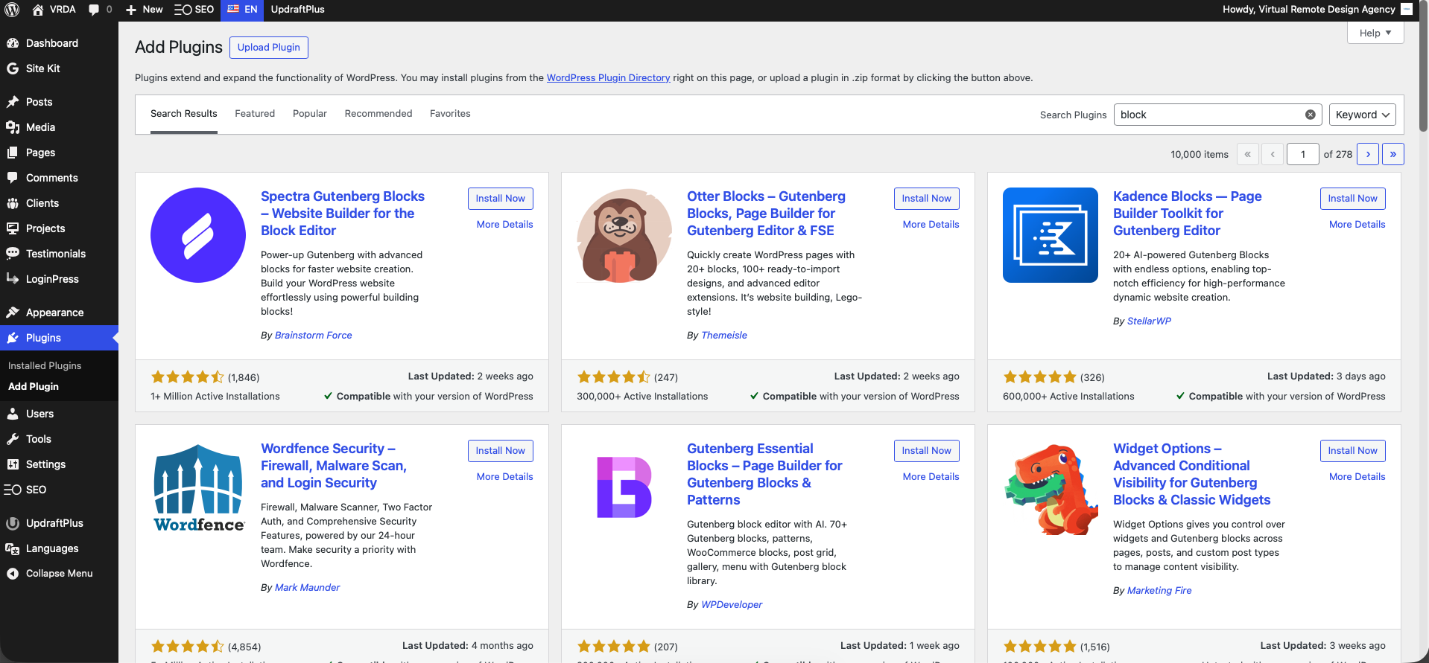Viewport: 1429px width, 663px height.
Task: Click the WordPress logo icon
Action: tap(12, 10)
